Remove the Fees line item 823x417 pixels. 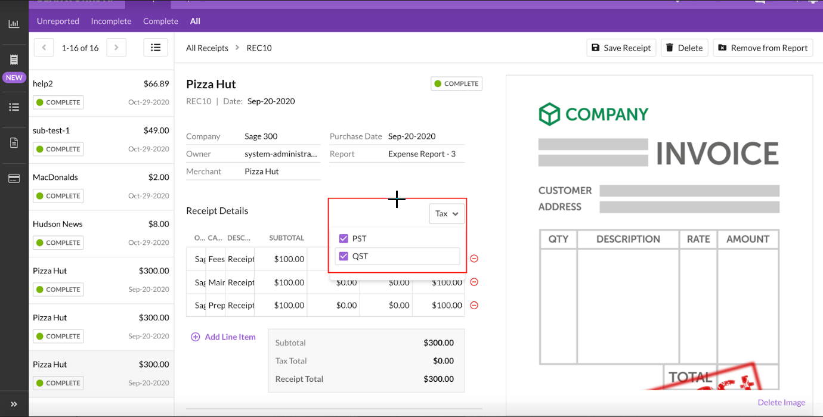tap(474, 259)
